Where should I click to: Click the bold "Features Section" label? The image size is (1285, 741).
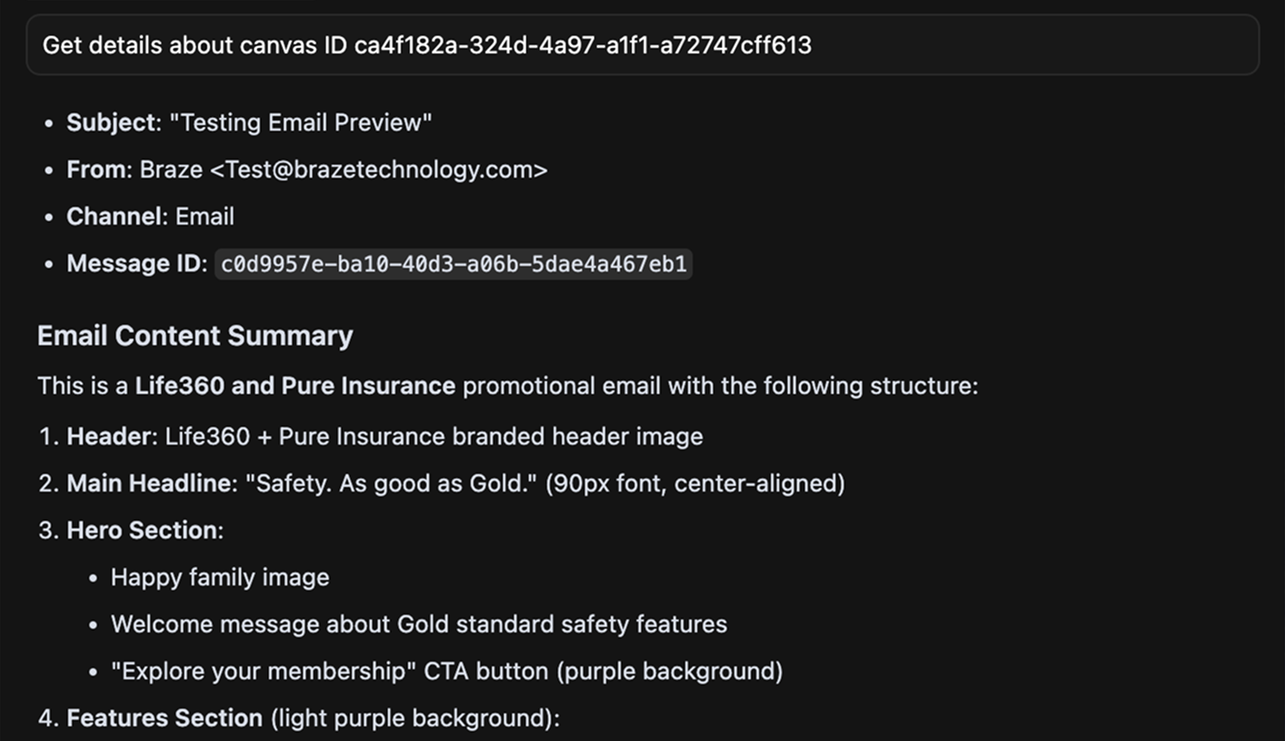click(x=164, y=718)
